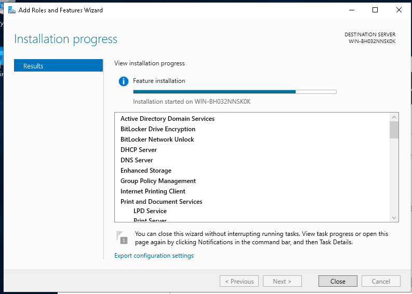
Task: Select the Results step in the sidebar
Action: tap(58, 66)
